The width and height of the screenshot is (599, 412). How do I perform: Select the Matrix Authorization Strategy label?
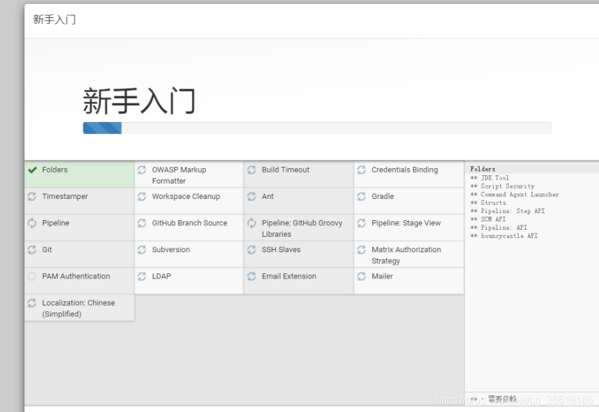tap(406, 255)
